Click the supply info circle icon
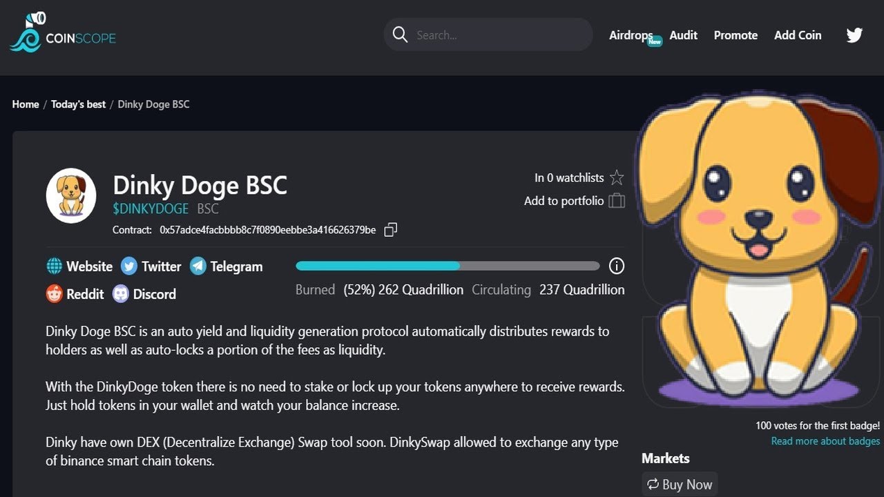Viewport: 884px width, 497px height. coord(617,266)
